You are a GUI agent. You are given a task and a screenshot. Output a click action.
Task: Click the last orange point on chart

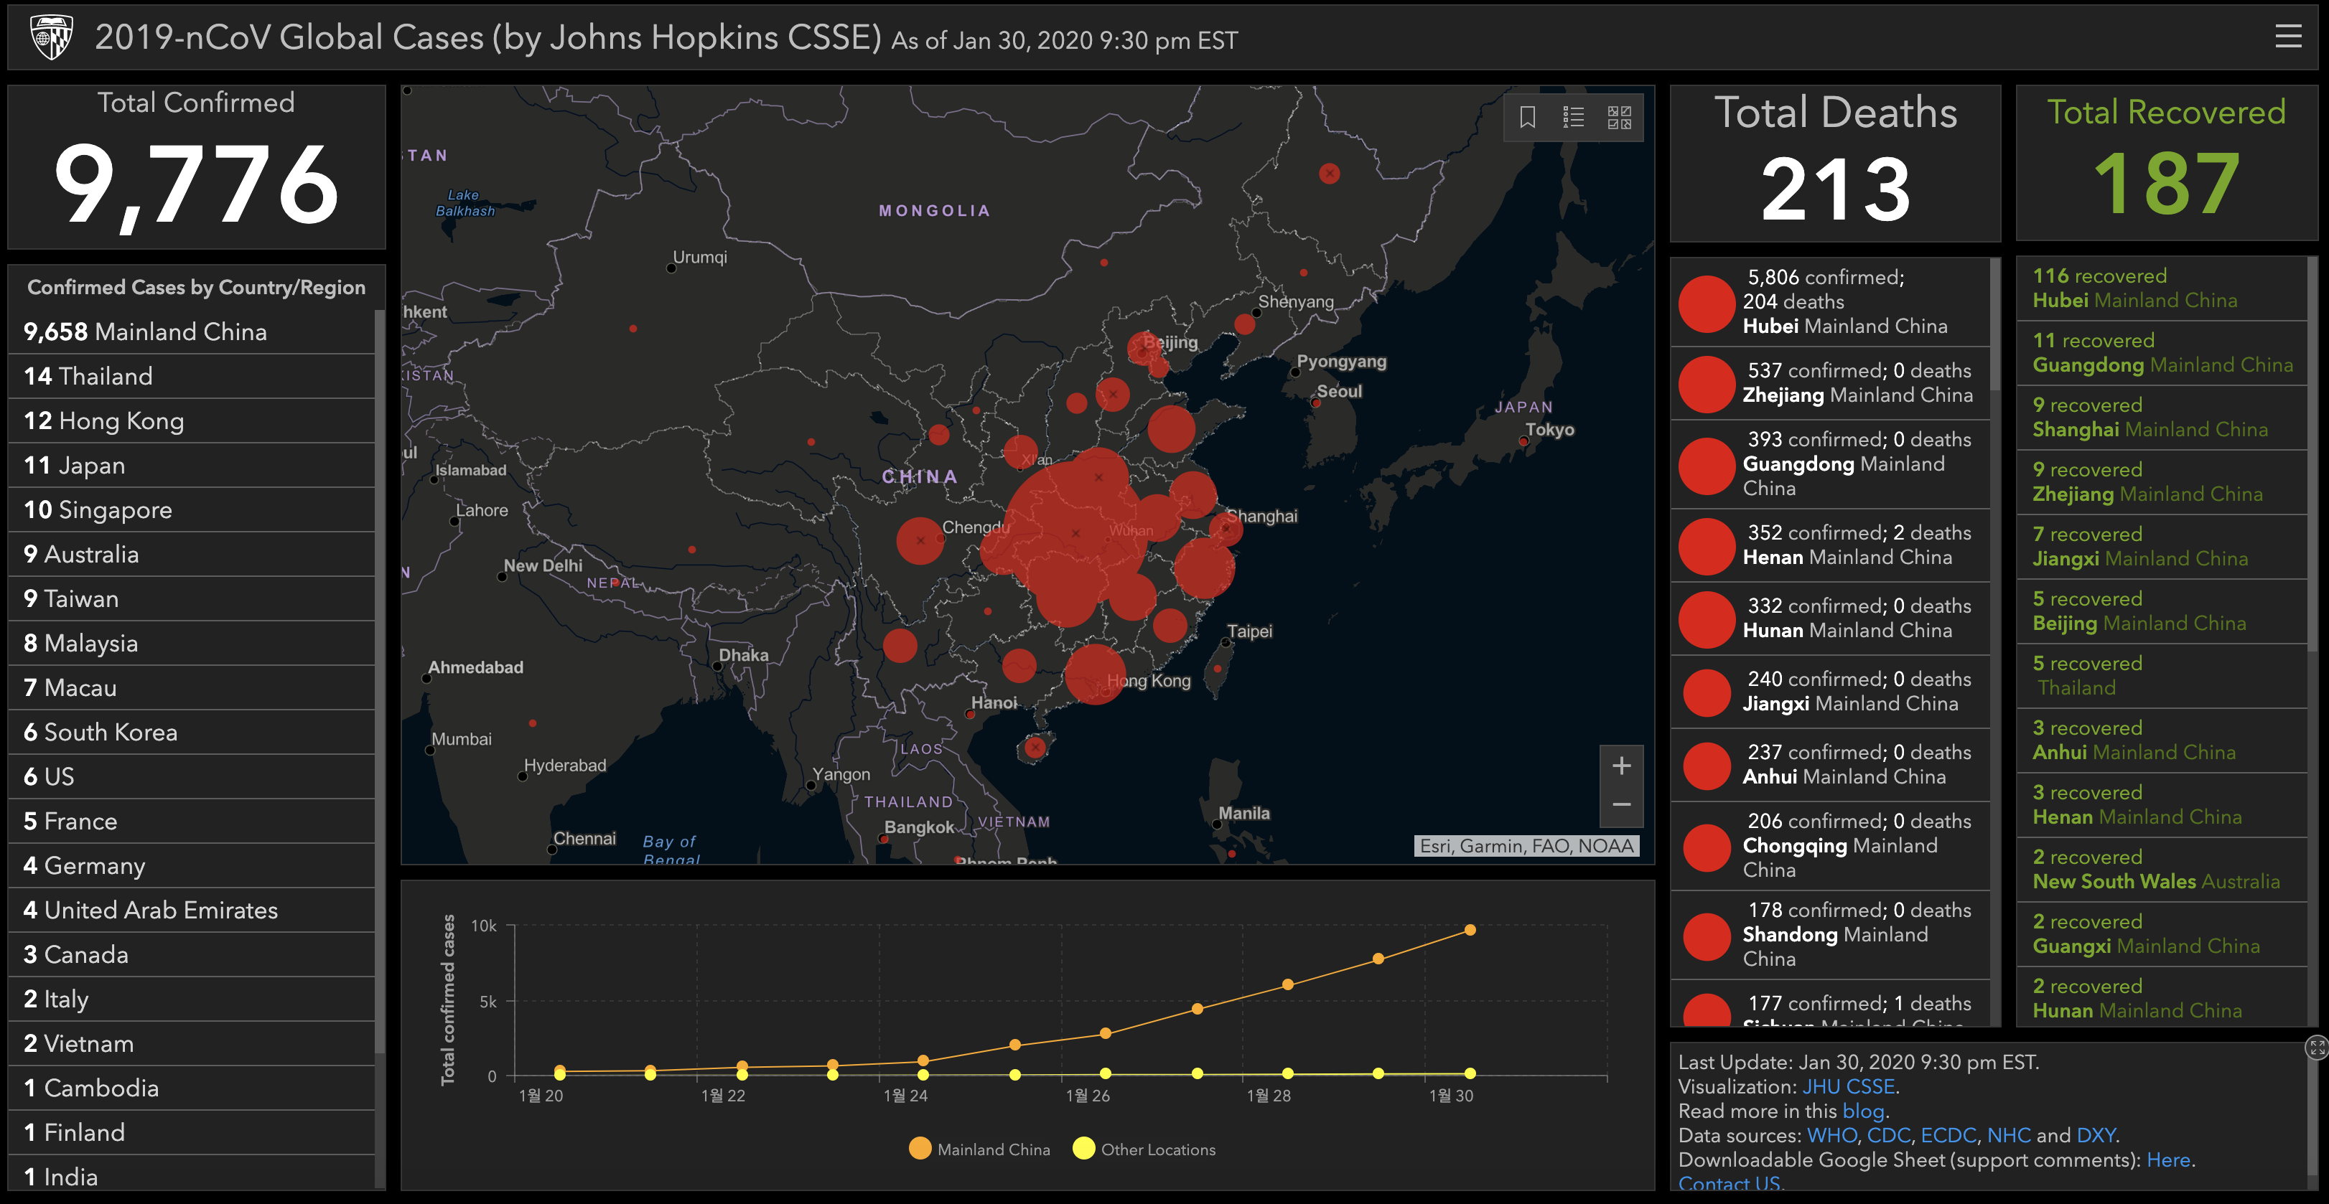click(1470, 930)
